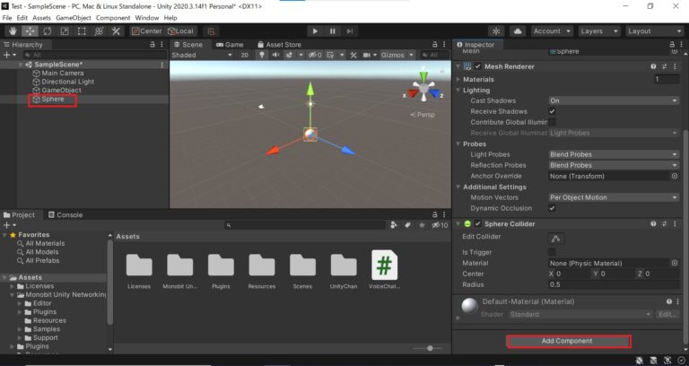Click Add Component button
This screenshot has width=689, height=366.
(x=569, y=341)
